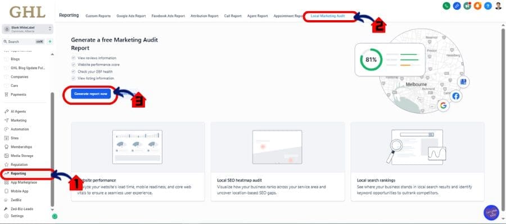Click the 'Local search rankings' heading

(376, 180)
